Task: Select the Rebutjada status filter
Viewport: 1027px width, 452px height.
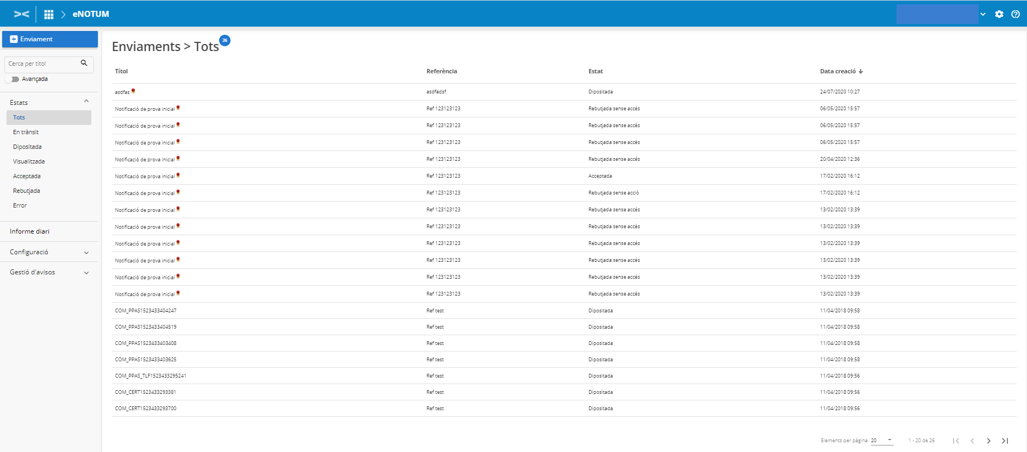Action: click(x=27, y=191)
